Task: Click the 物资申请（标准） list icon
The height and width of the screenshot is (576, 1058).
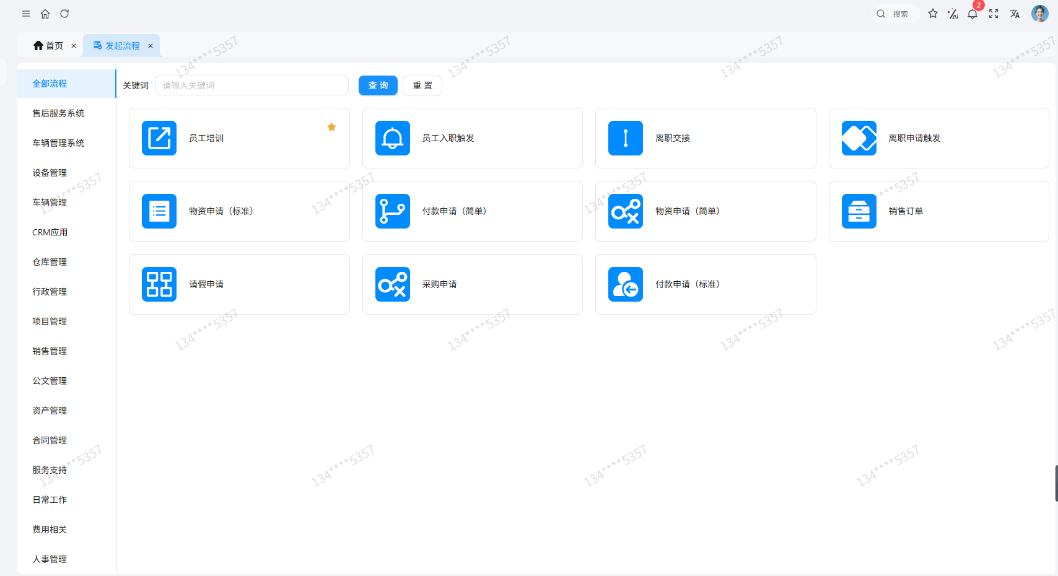Action: point(159,211)
